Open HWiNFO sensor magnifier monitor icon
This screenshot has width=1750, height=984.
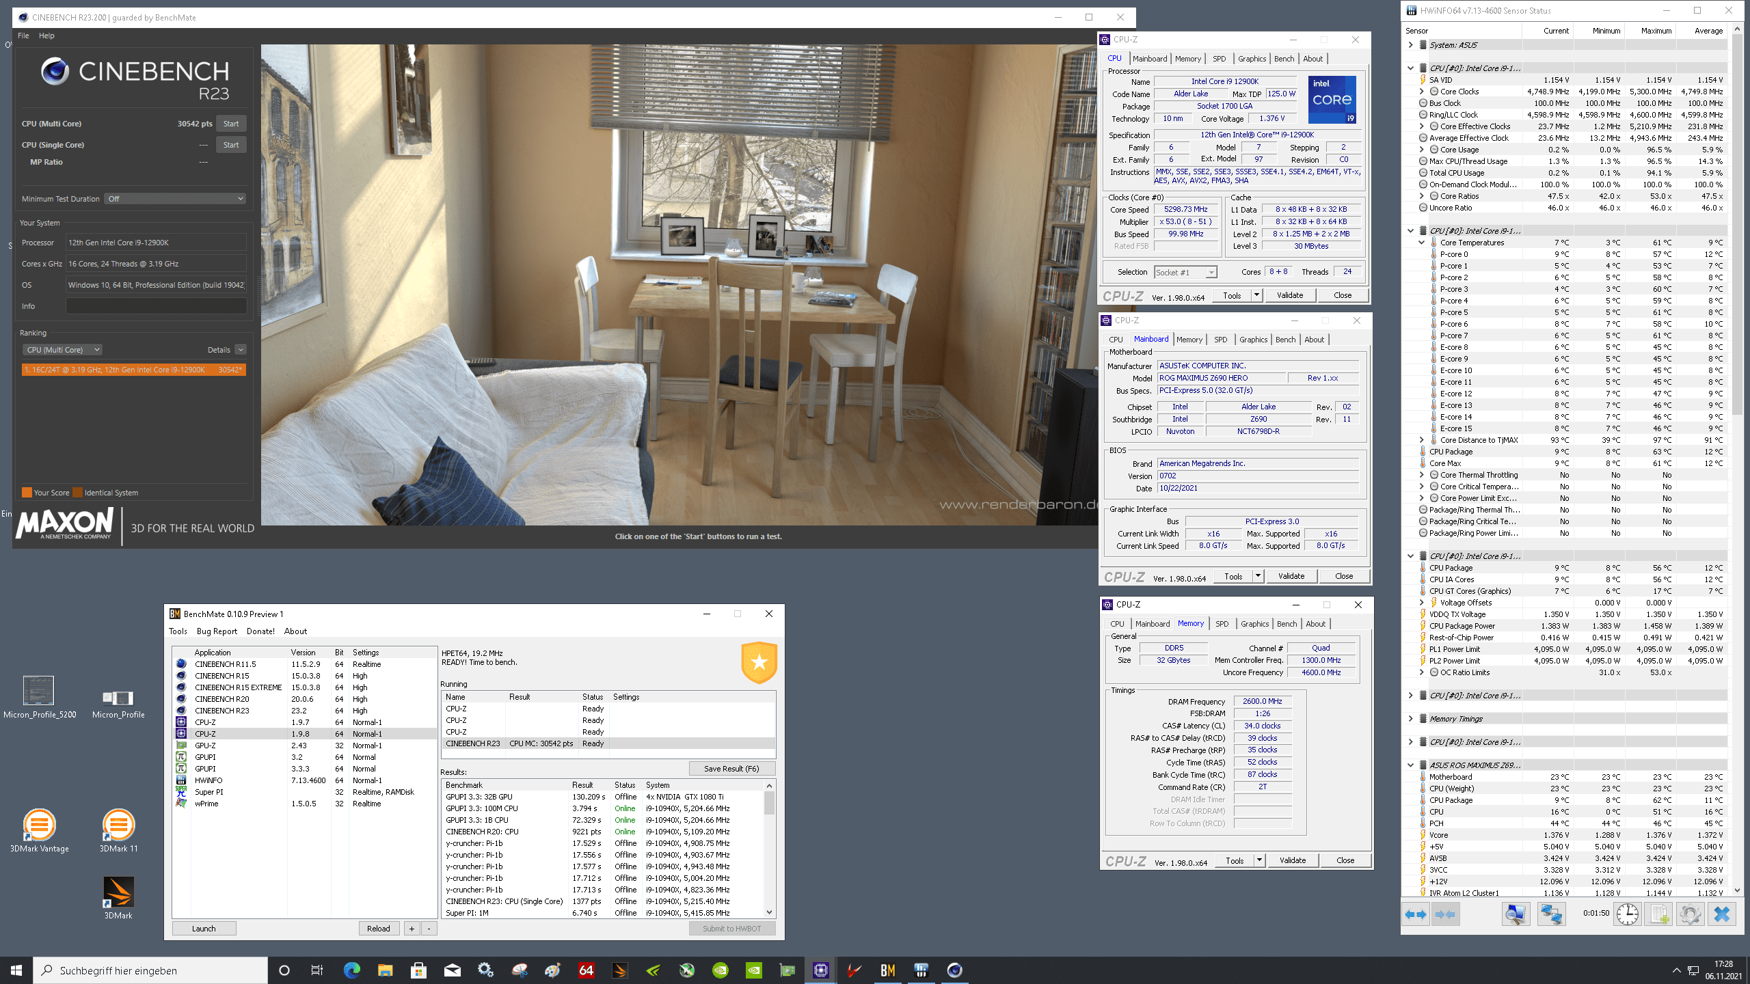[1516, 914]
